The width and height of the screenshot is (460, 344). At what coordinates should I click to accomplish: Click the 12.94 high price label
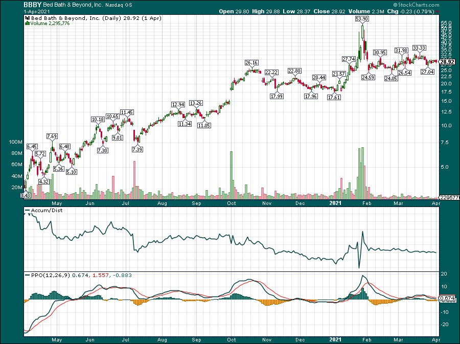[178, 105]
